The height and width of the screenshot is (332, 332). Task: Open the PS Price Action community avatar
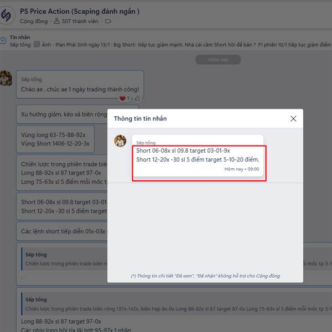[x=6, y=15]
